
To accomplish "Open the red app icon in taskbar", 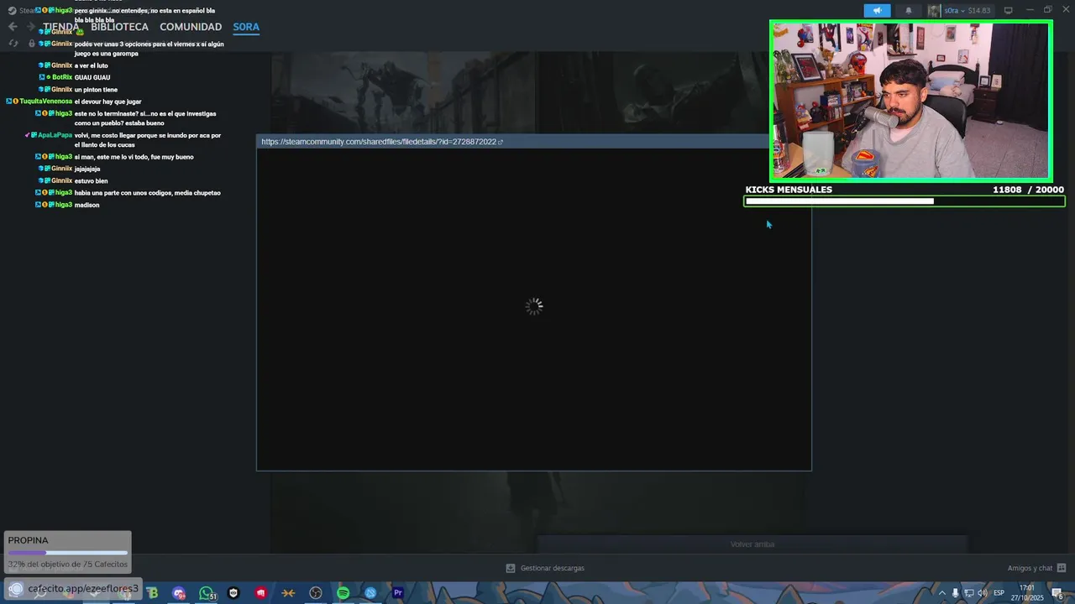I will point(261,593).
